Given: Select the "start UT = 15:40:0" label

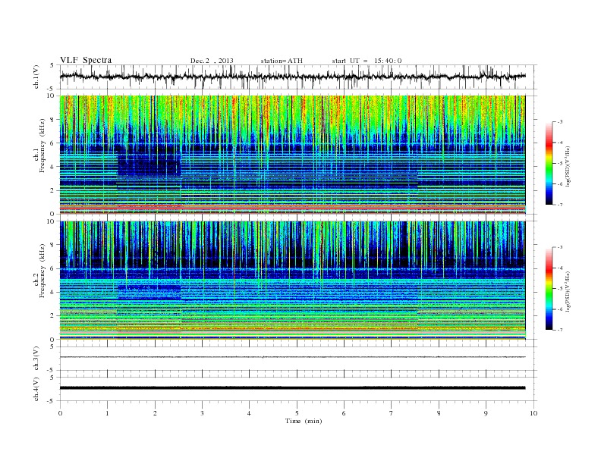Looking at the screenshot, I should click(367, 61).
